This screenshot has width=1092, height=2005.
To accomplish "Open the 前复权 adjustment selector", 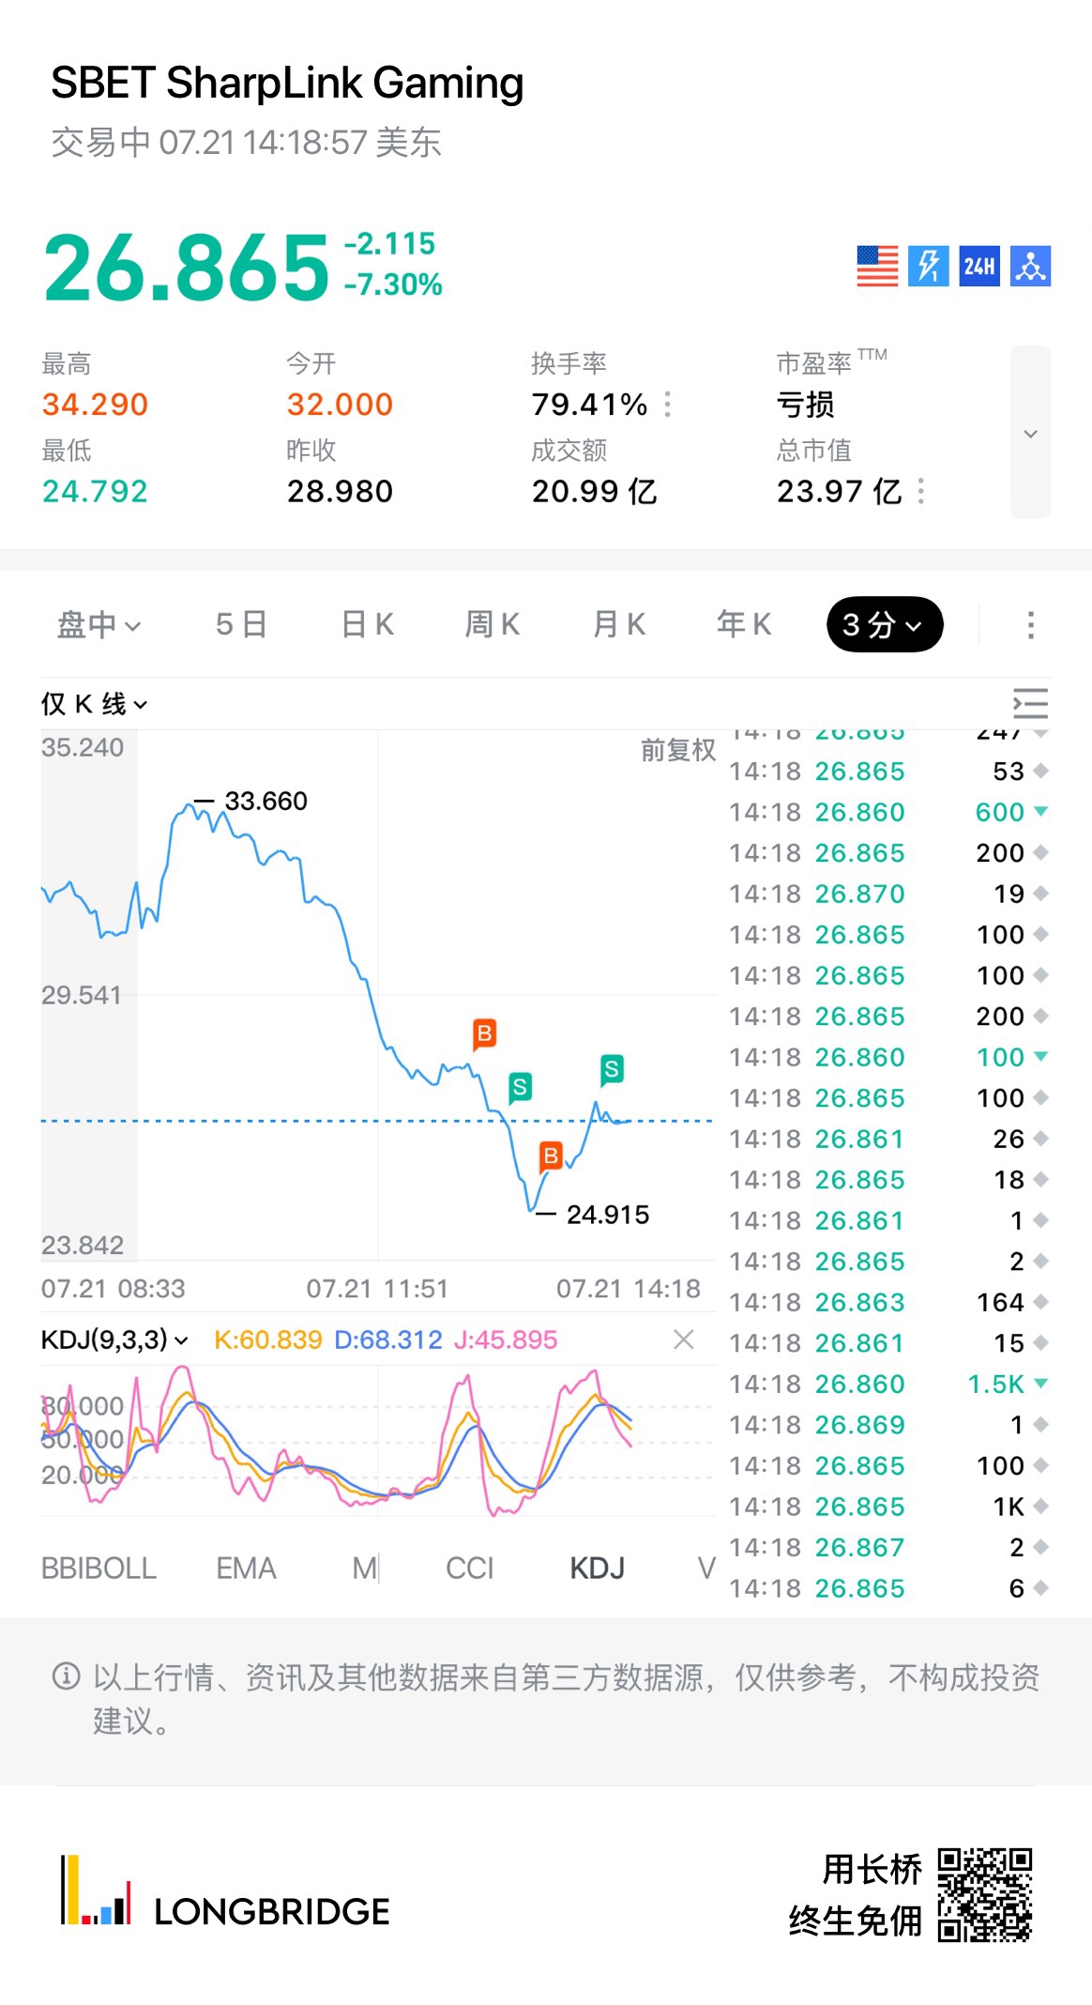I will coord(678,750).
